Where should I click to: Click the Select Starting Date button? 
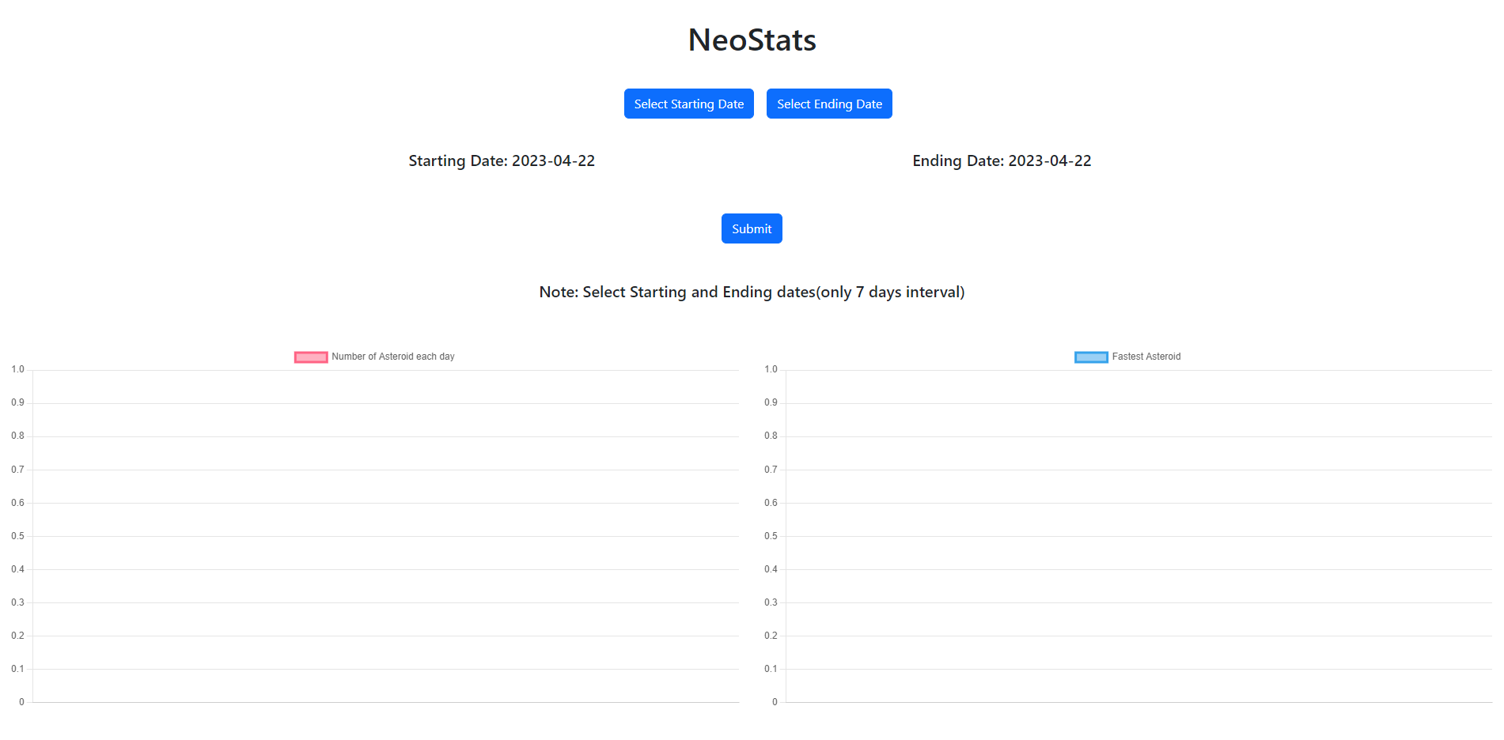pos(688,104)
